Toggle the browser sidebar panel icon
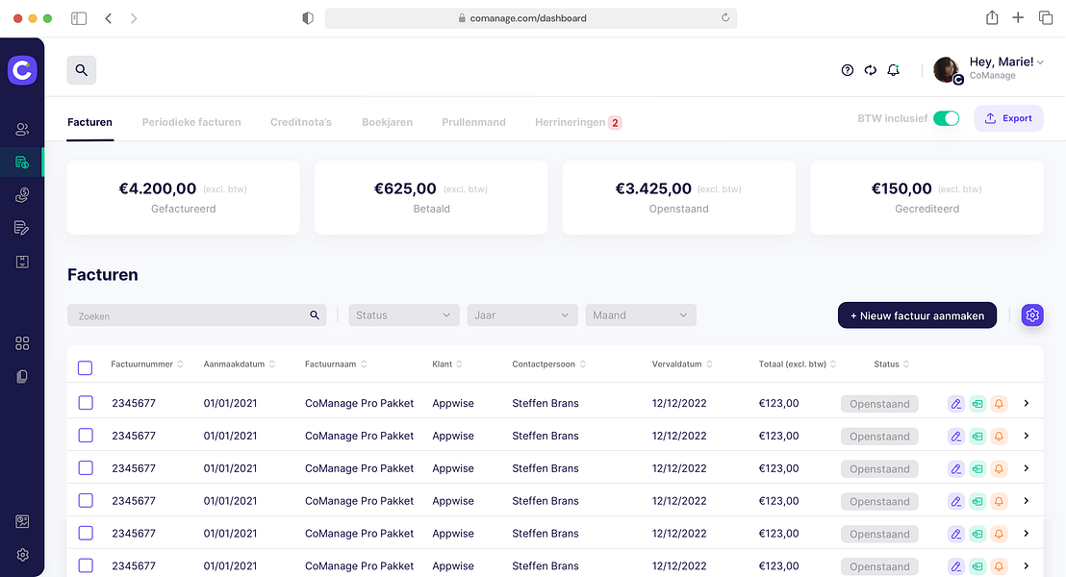This screenshot has width=1066, height=577. pos(79,18)
